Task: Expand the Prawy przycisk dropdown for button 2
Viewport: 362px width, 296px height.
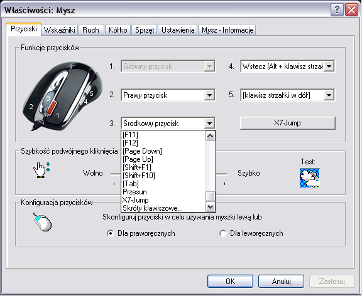Action: click(210, 95)
